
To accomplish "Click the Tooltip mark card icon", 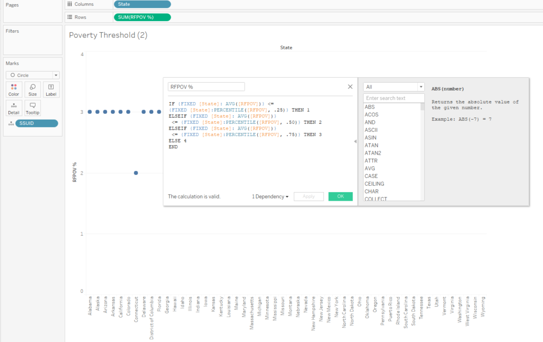I will [32, 108].
